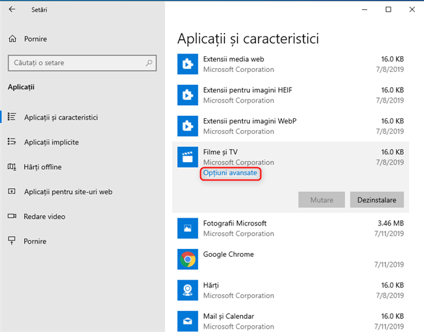The width and height of the screenshot is (424, 332).
Task: Expand the Extensii pentru imagini WebP entry
Action: [x=291, y=126]
